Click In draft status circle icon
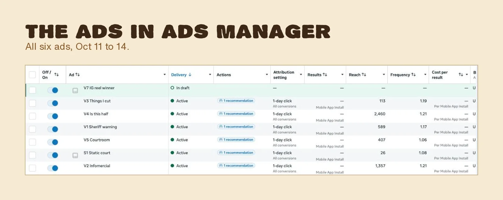The width and height of the screenshot is (503, 200). pyautogui.click(x=172, y=88)
